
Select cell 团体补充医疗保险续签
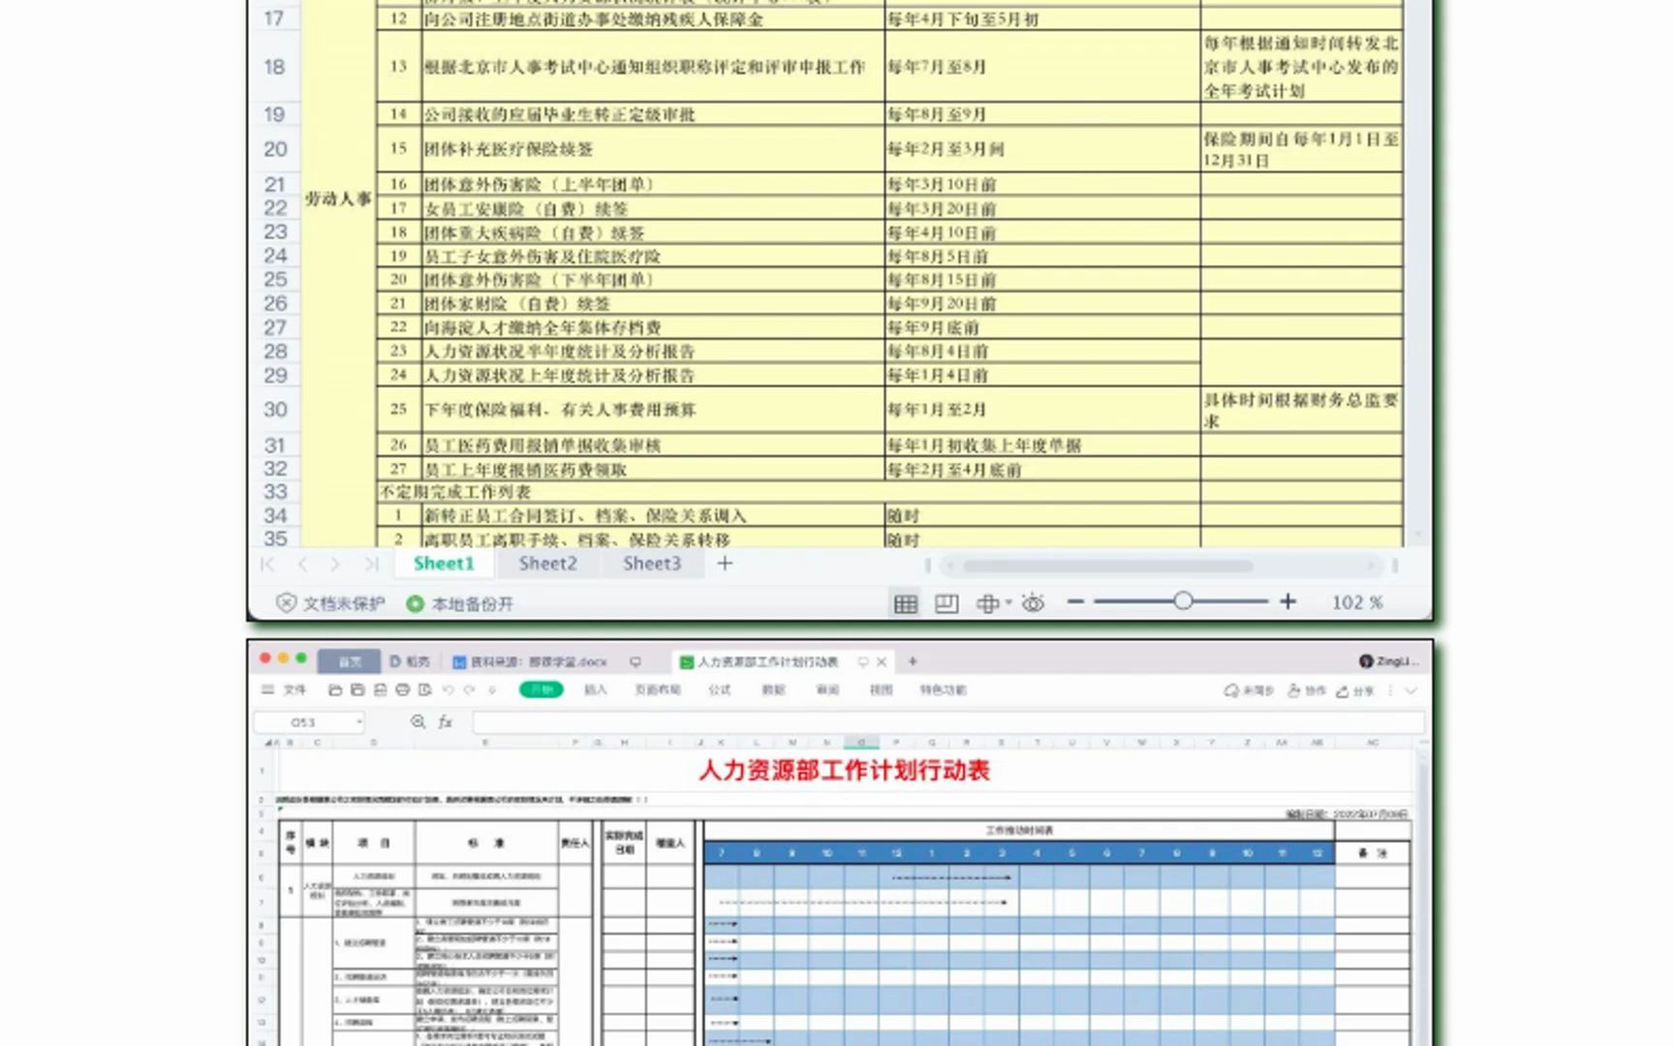coord(653,149)
